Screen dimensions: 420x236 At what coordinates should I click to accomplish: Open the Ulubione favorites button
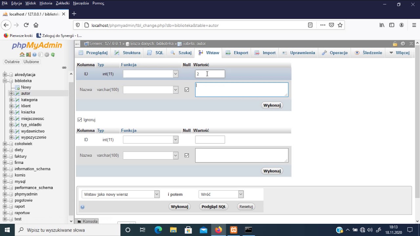(x=31, y=62)
